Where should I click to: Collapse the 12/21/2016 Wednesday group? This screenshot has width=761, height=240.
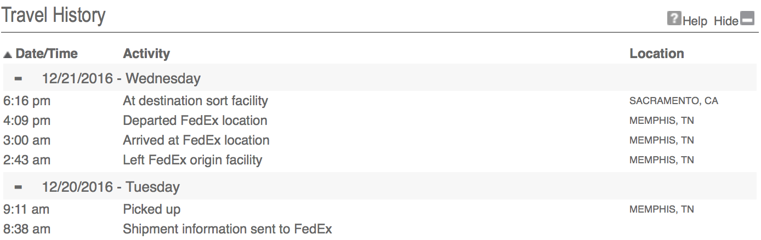(x=19, y=78)
